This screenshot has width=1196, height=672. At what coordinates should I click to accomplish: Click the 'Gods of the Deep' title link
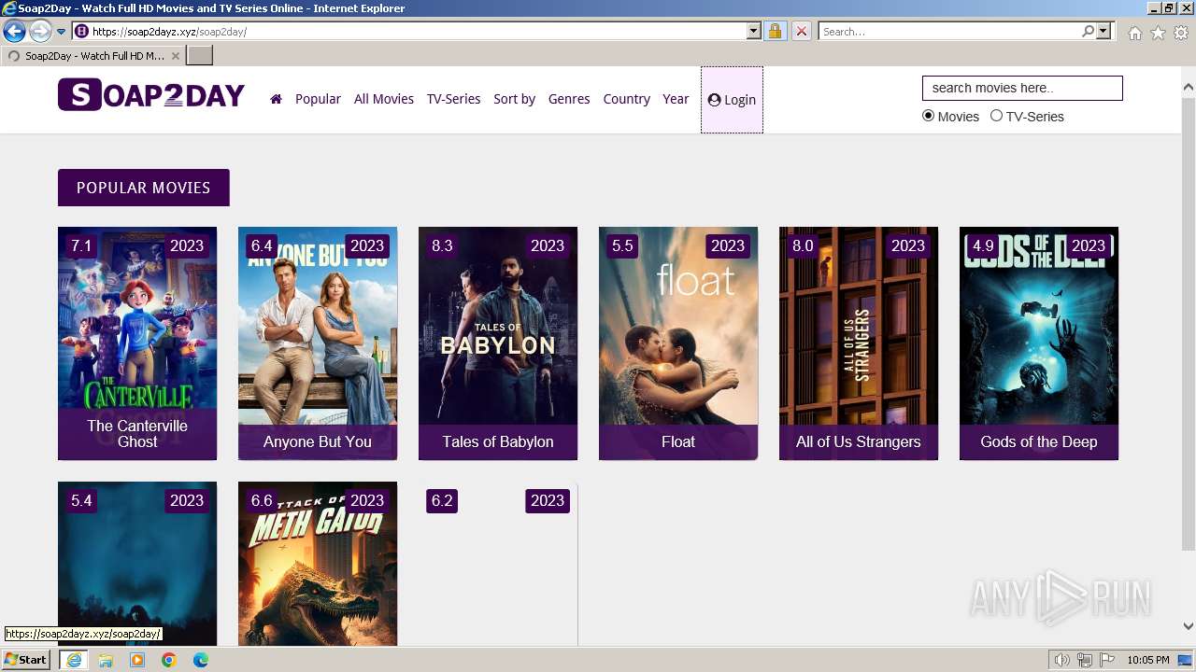(x=1039, y=441)
